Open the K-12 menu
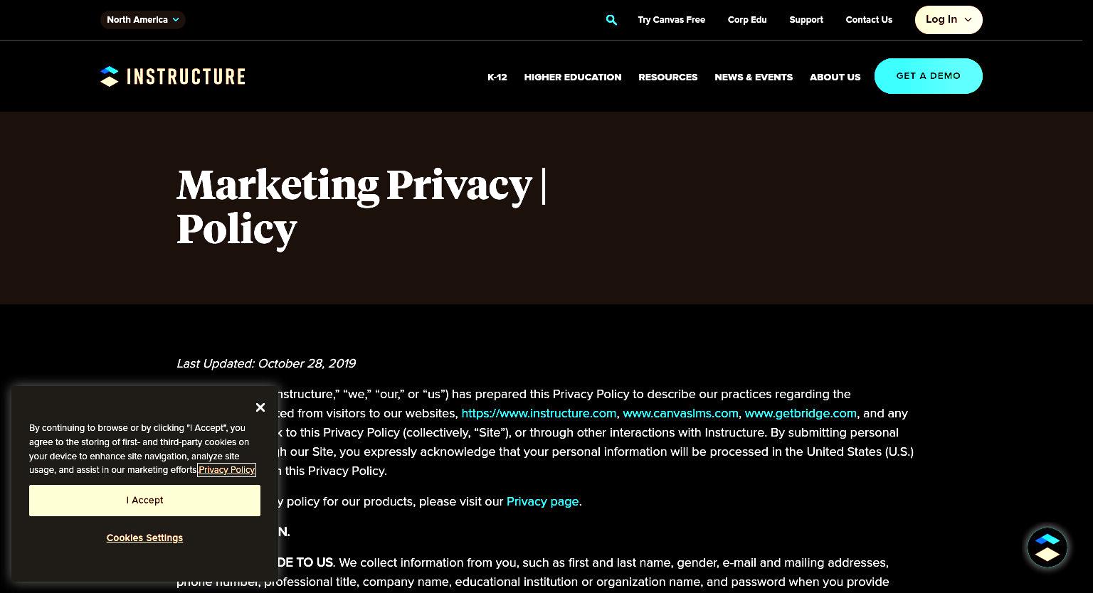This screenshot has width=1093, height=593. pos(497,77)
